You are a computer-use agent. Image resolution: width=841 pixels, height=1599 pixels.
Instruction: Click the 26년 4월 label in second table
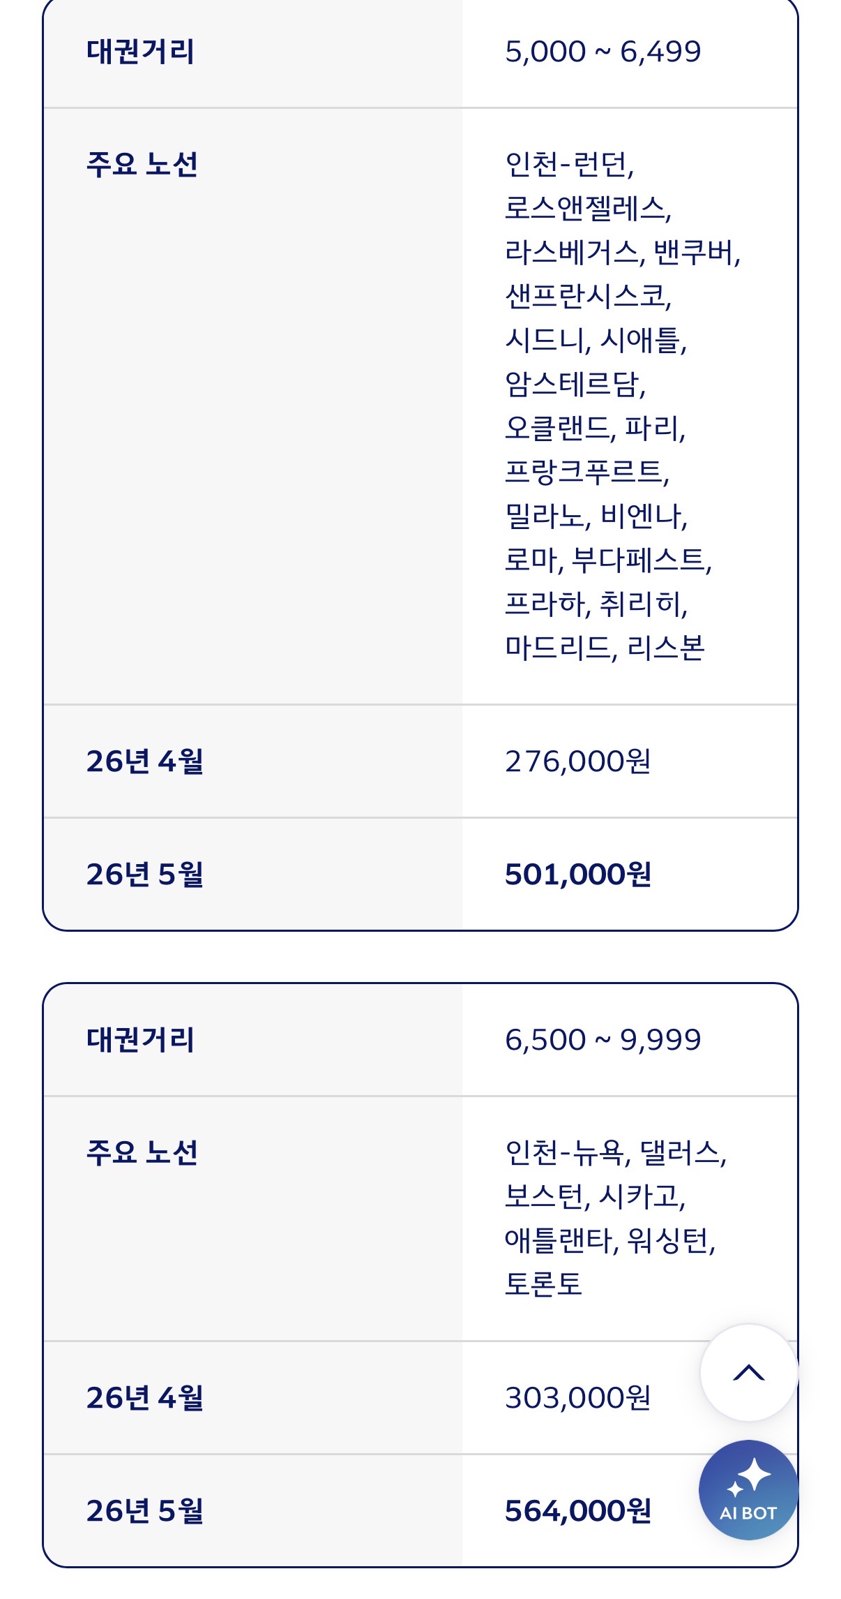coord(145,1398)
